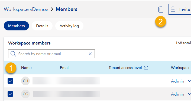
Task: Click the CH member avatar
Action: (x=25, y=81)
